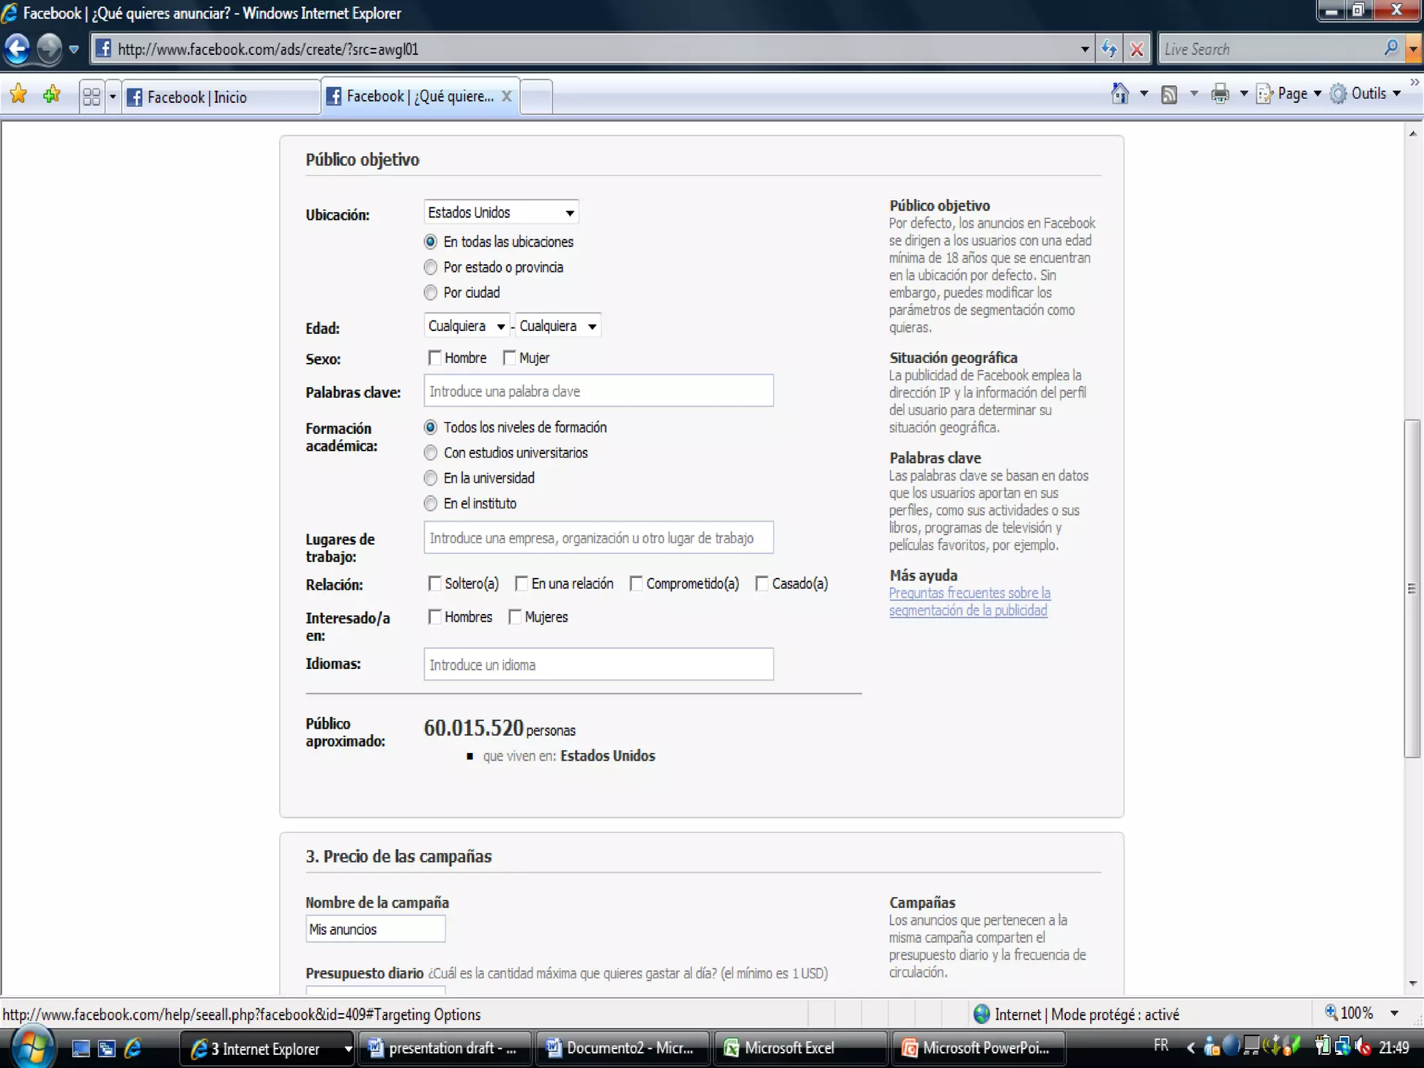Screen dimensions: 1424x1068
Task: Select the Por ciudad radio button
Action: [x=430, y=293]
